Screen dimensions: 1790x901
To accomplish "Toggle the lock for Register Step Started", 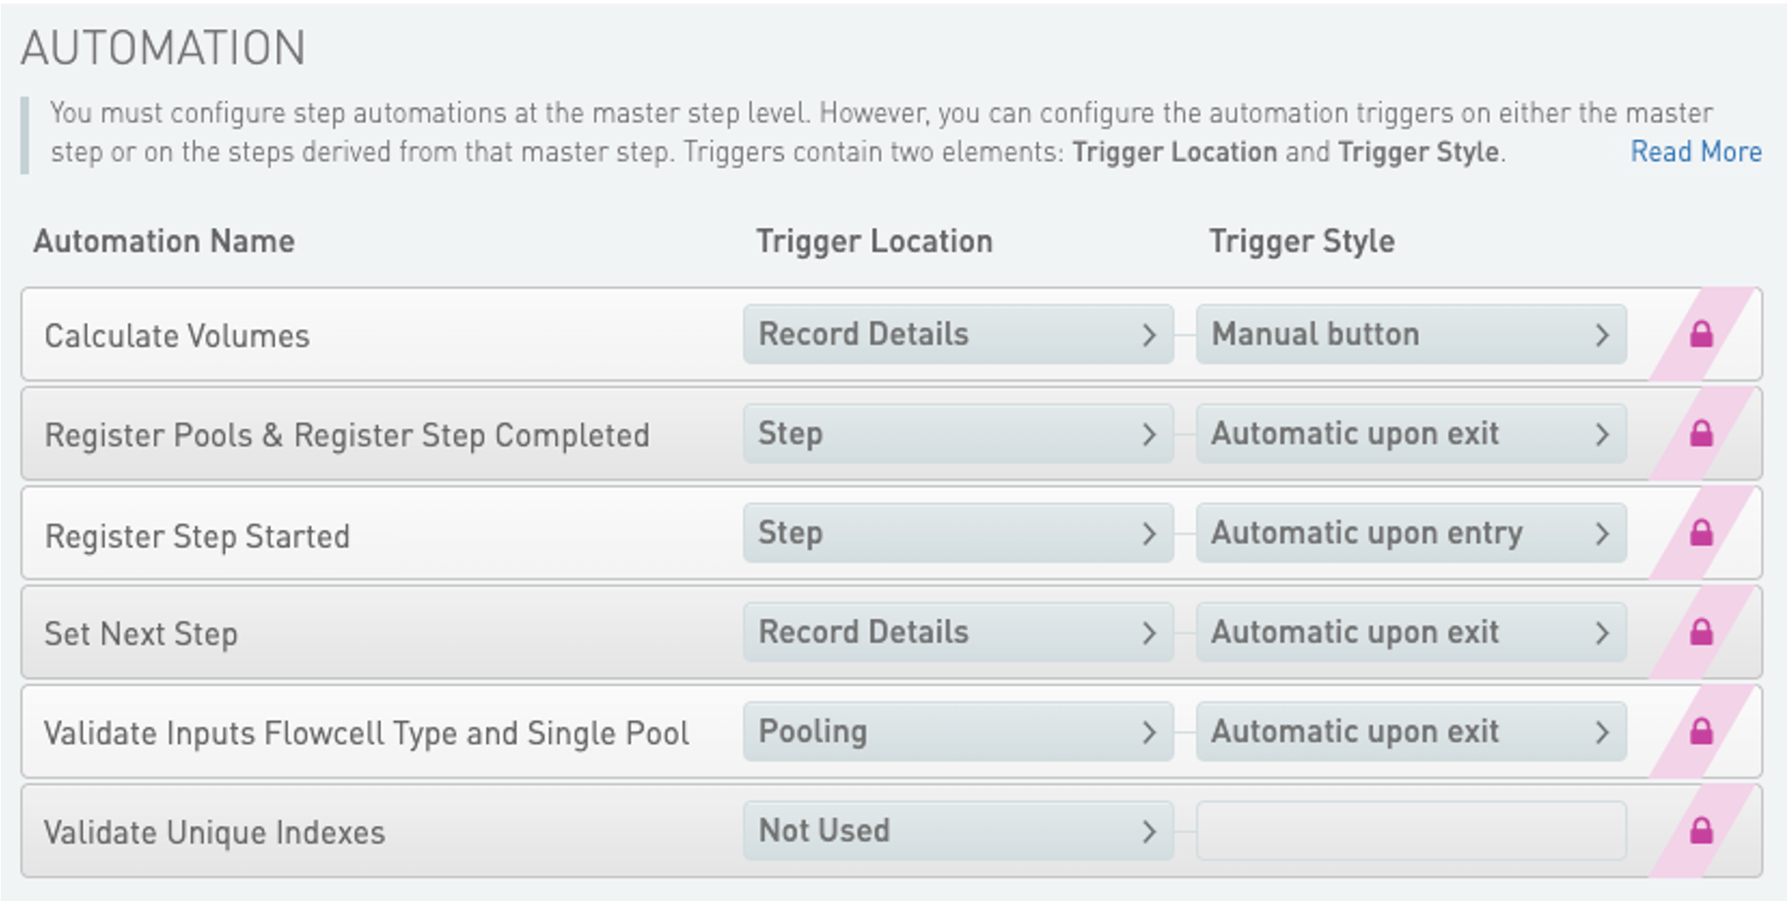I will coord(1701,534).
